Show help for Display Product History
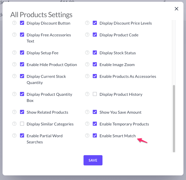 tap(87, 94)
